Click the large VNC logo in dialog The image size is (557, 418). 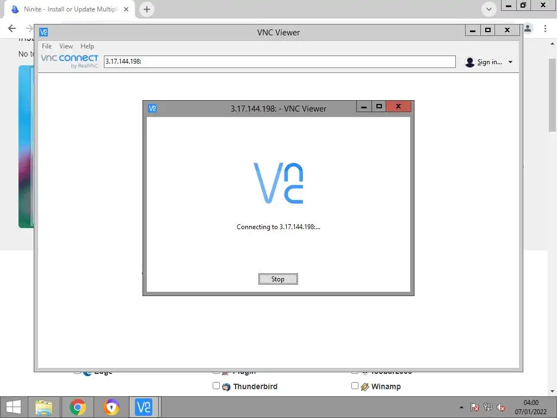pos(278,183)
